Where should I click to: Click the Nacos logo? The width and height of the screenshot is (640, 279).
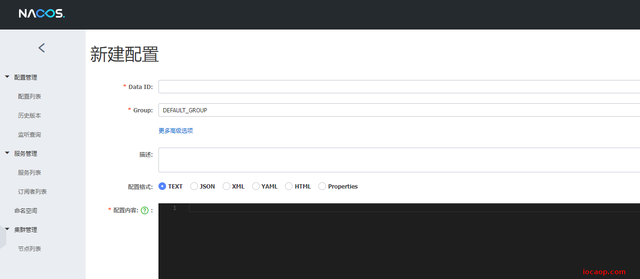click(42, 14)
